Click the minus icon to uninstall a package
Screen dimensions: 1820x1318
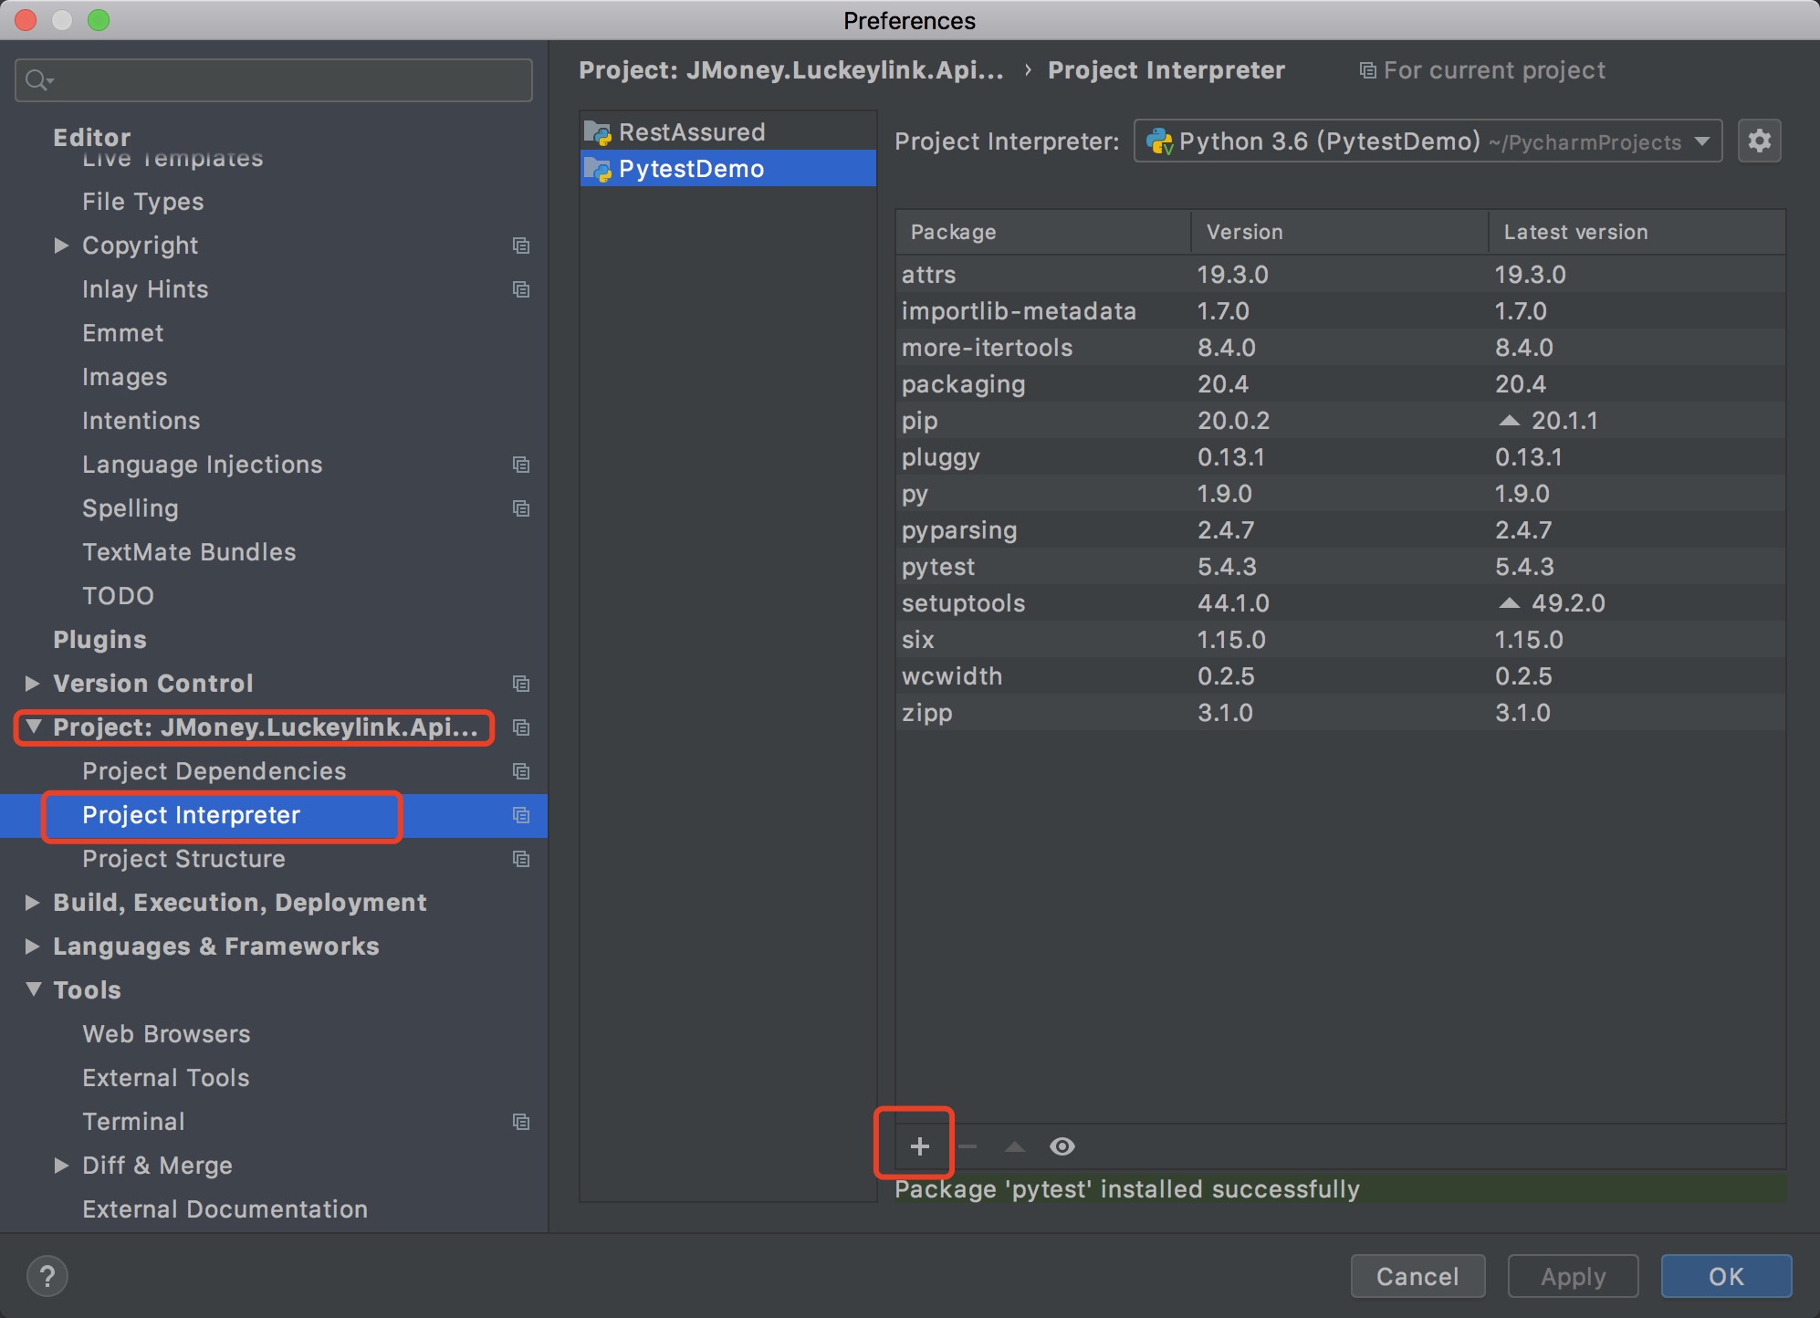click(967, 1147)
